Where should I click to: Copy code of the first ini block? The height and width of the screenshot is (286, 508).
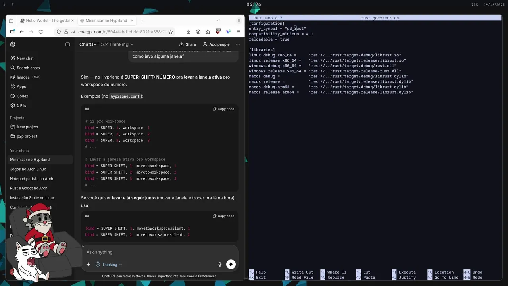[x=223, y=109]
